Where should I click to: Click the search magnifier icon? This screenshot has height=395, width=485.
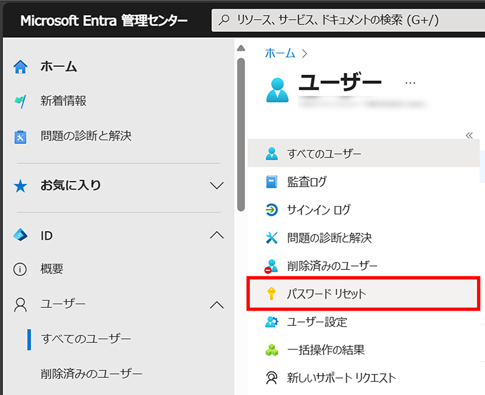tap(224, 20)
